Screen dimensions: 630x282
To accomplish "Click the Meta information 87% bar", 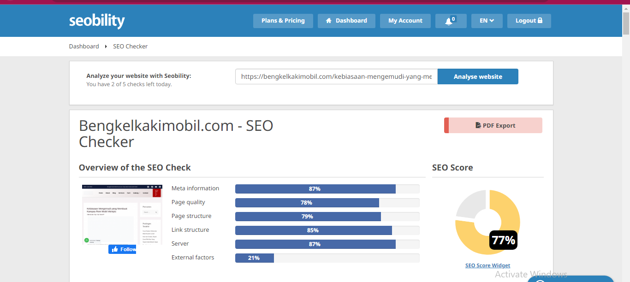I will click(327, 189).
